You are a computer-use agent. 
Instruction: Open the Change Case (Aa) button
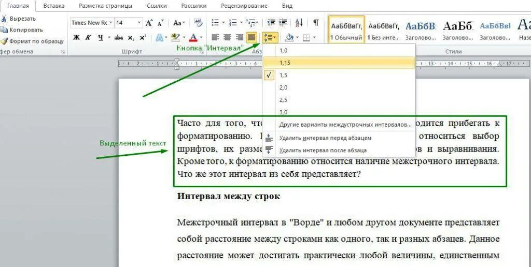179,23
